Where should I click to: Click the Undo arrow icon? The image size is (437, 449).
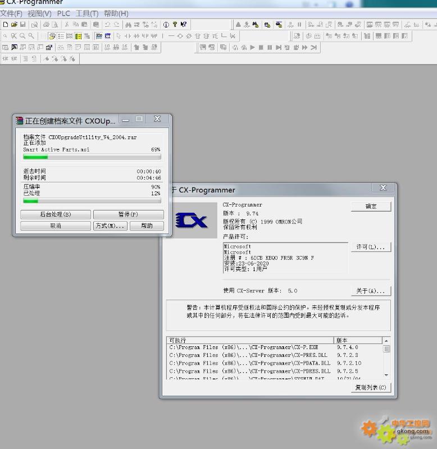pos(107,25)
